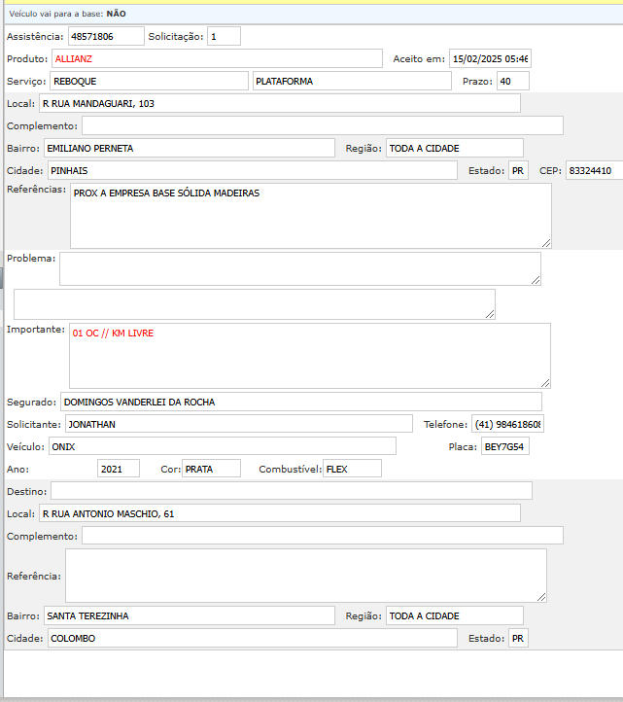Select the Produto field containing ALLIANZ
623x702 pixels.
(x=217, y=58)
